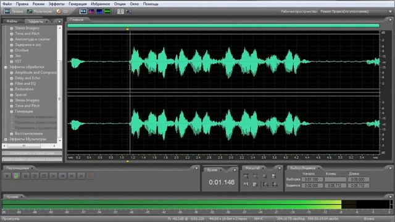Viewport: 395px width, 222px height.
Task: Enable Spectral Phase display icon
Action: (107, 11)
